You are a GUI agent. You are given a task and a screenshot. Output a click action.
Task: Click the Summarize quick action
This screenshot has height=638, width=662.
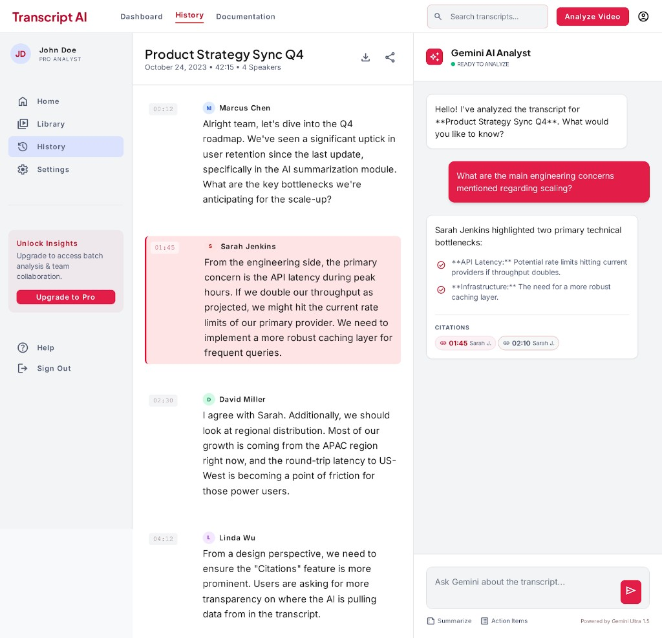click(x=449, y=621)
